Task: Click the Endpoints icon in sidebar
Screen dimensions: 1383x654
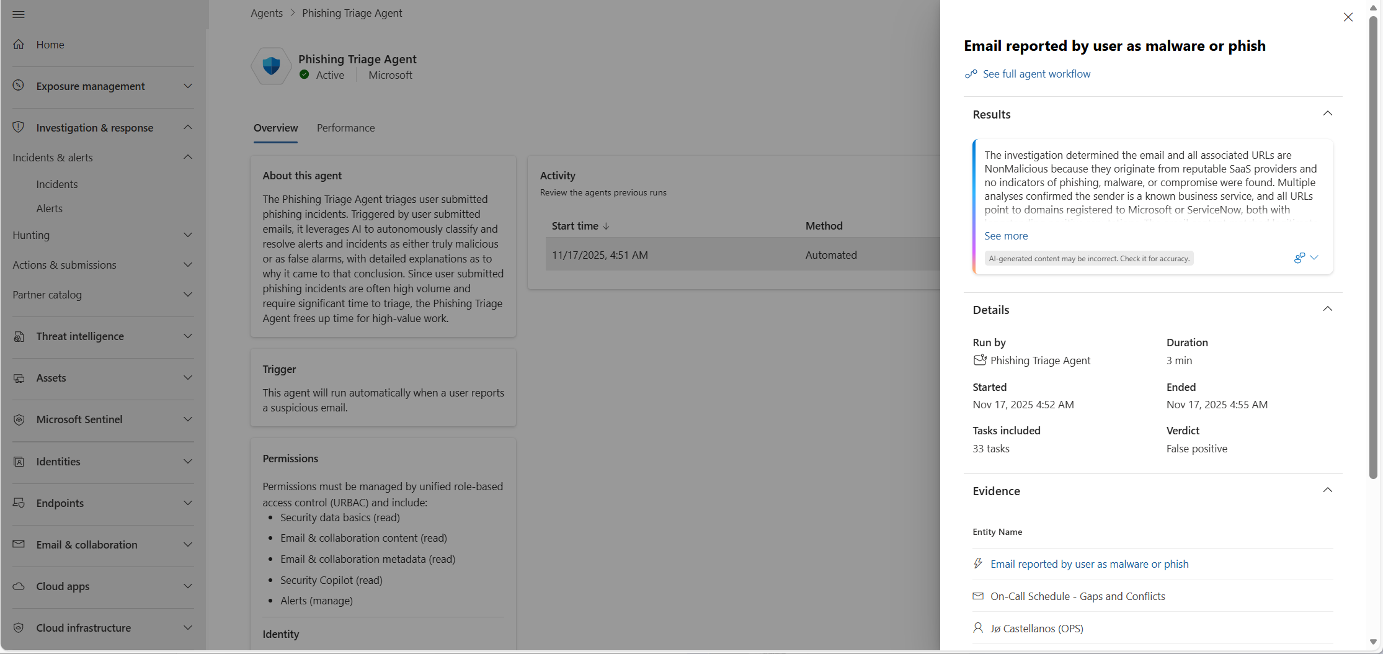Action: pyautogui.click(x=19, y=503)
